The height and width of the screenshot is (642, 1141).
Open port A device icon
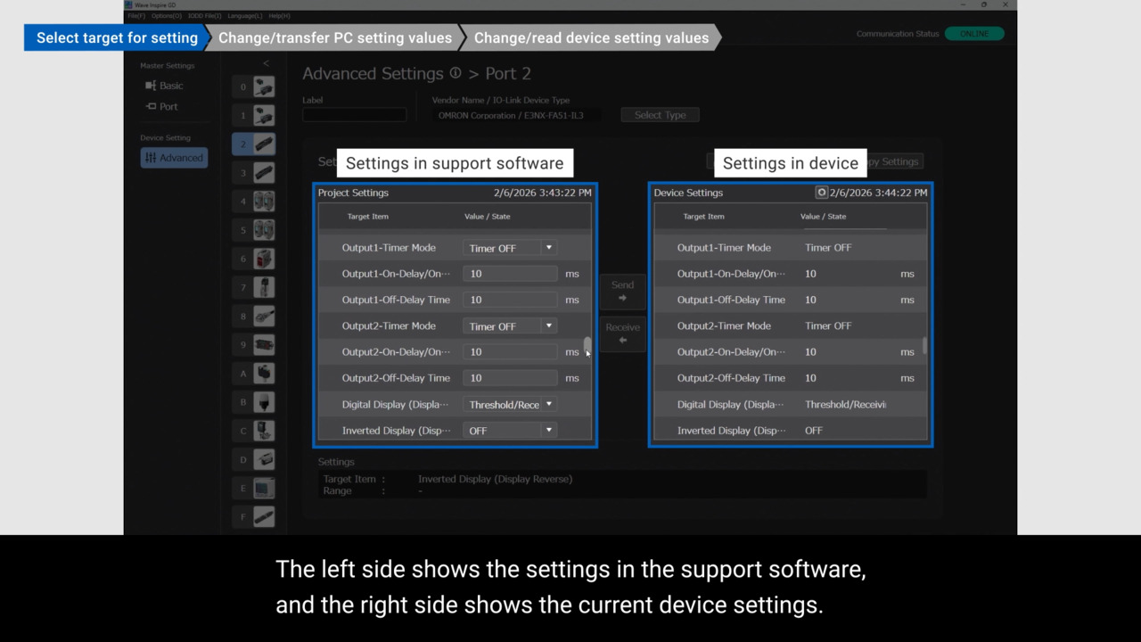pyautogui.click(x=264, y=374)
